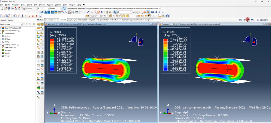Open the Animate menu
Image resolution: width=271 pixels, height=123 pixels.
tap(42, 5)
